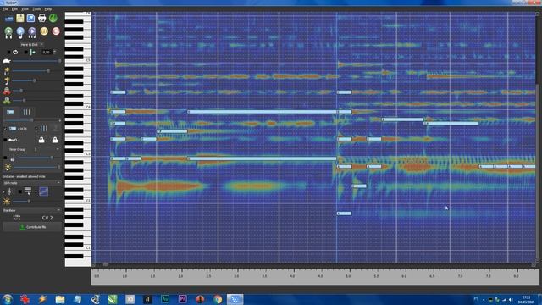Click the loop arrows icon
The image size is (542, 305).
(15, 53)
